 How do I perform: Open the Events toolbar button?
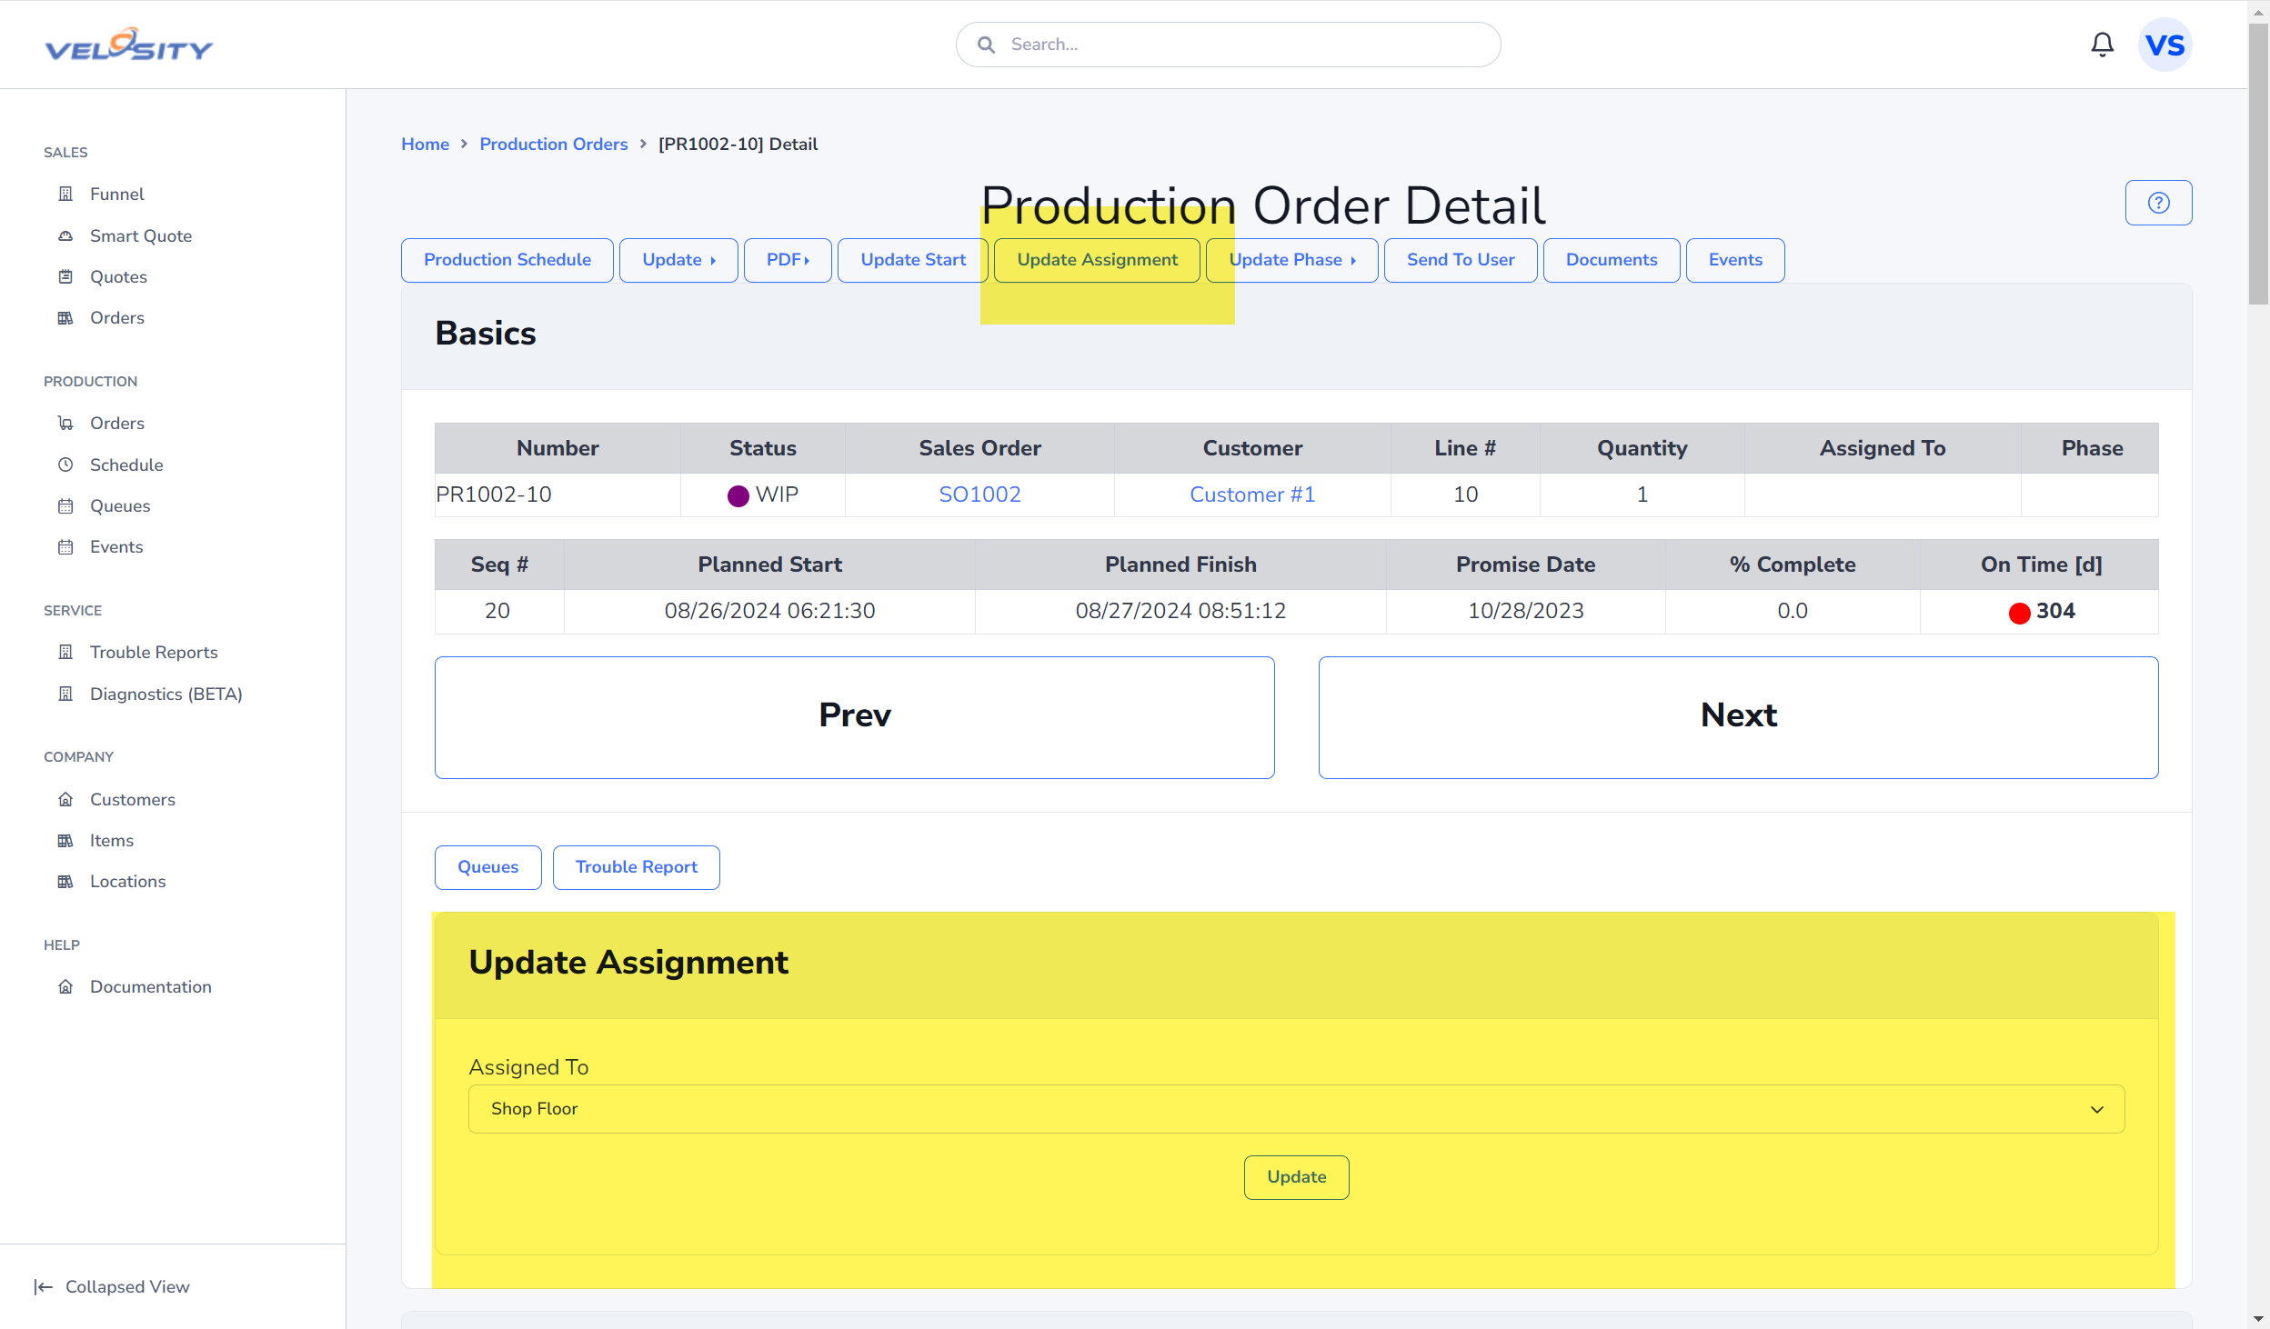pos(1735,260)
